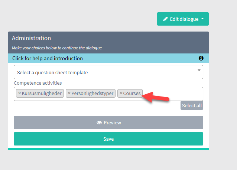Click the Administration panel header
Viewport: 237px width, 170px height.
tap(108, 42)
